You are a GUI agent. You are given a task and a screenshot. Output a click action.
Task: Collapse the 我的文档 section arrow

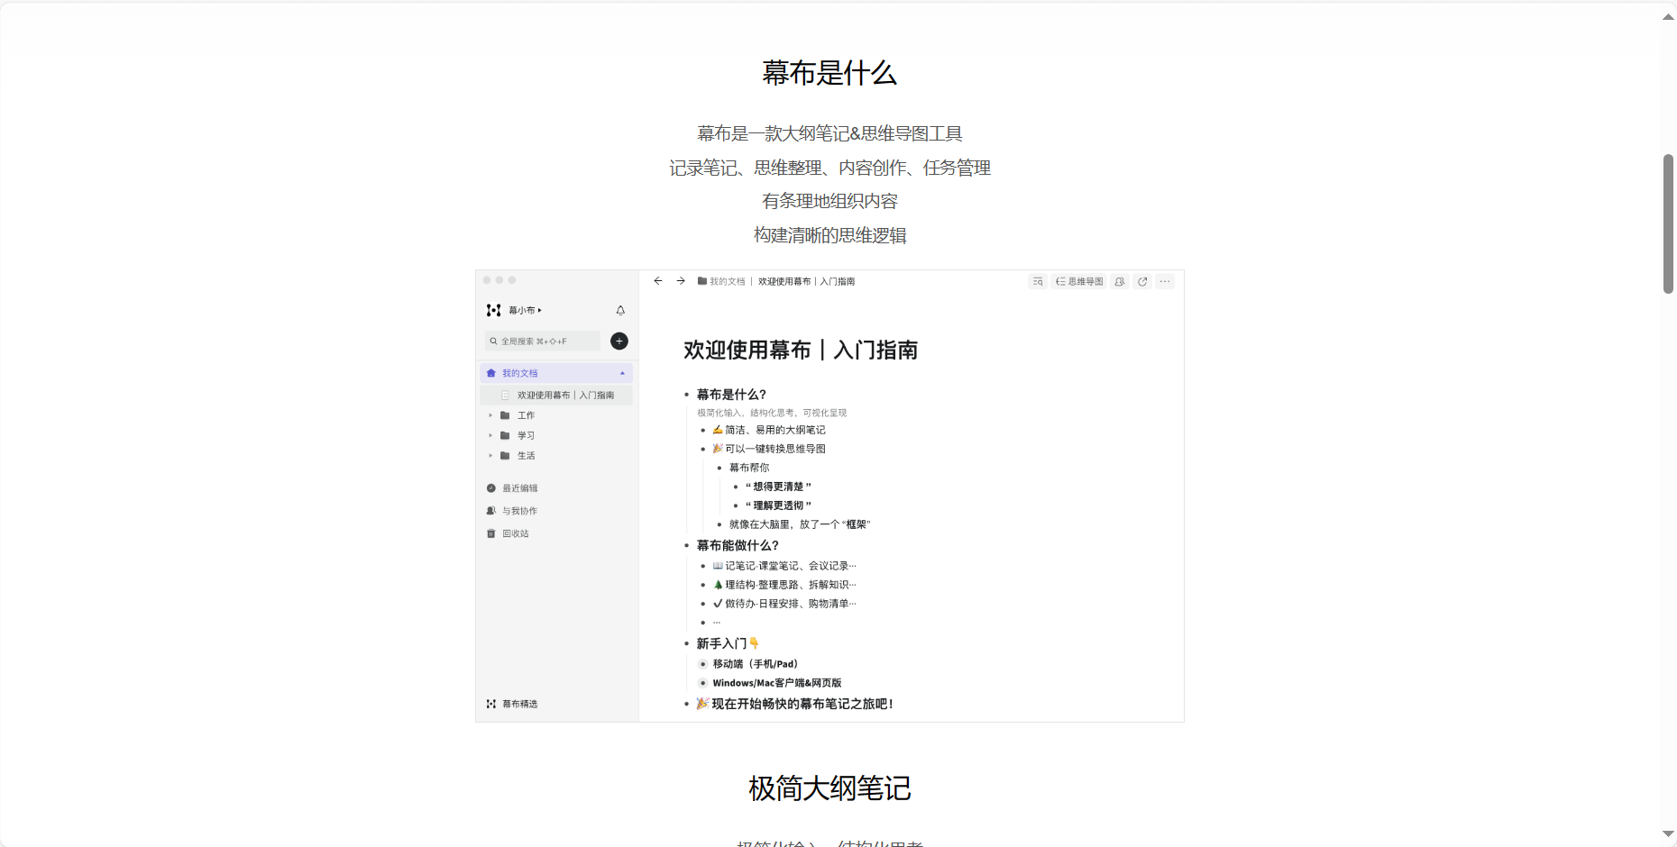tap(622, 373)
